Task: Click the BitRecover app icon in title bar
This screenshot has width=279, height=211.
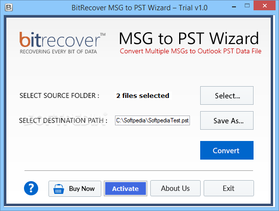Action: (9, 8)
